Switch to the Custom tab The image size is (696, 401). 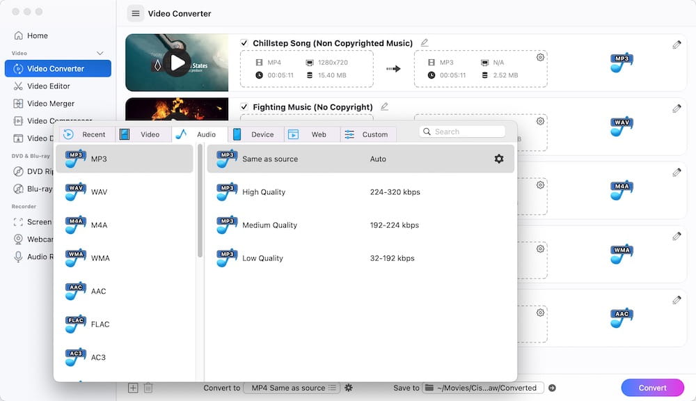click(x=368, y=134)
